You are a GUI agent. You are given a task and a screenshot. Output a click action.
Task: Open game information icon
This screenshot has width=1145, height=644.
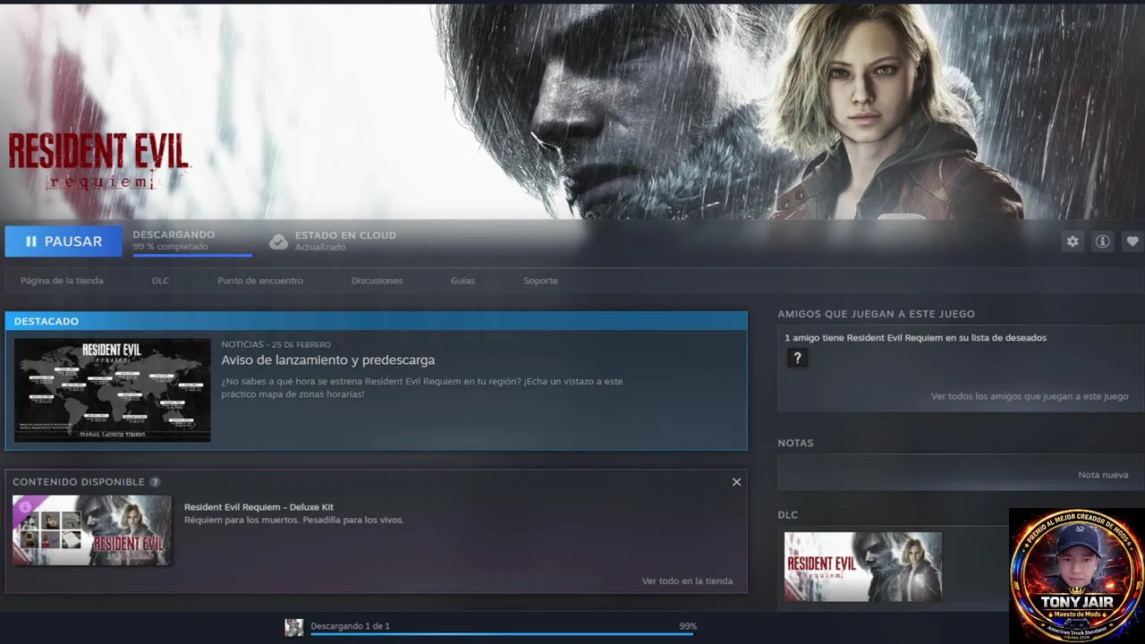(x=1103, y=241)
